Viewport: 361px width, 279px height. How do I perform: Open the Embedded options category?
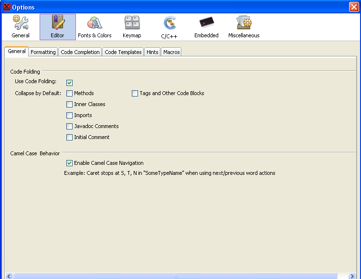click(x=206, y=27)
